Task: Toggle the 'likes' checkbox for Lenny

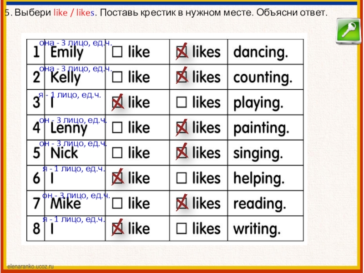Action: (x=182, y=128)
